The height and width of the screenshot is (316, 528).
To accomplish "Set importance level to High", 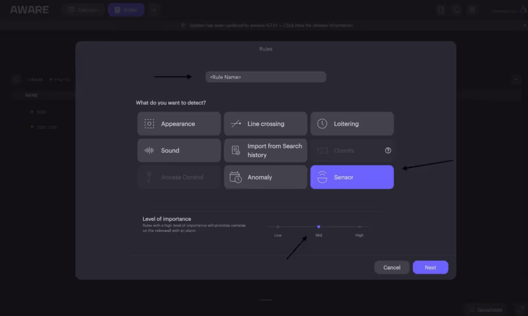I will (359, 227).
